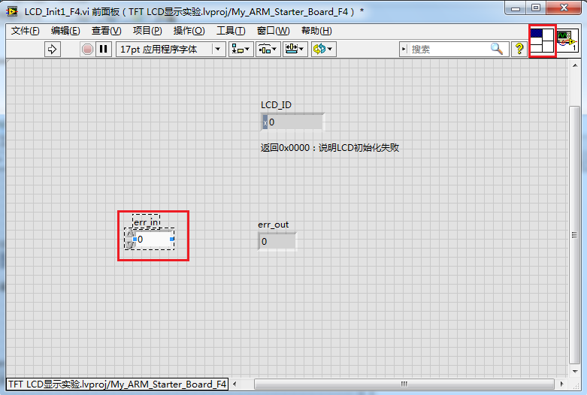Viewport: 587px width, 395px height.
Task: Decrement err_in with down arrow
Action: click(x=129, y=244)
